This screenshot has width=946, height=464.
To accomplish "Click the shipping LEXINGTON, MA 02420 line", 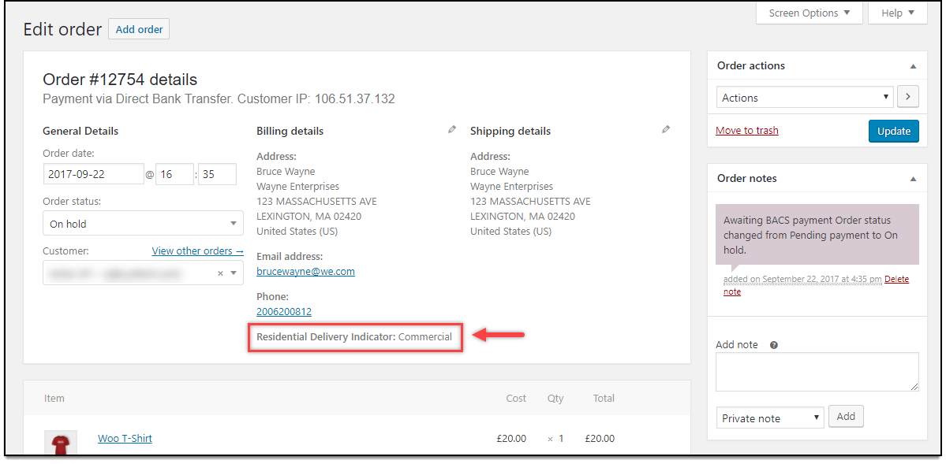I will [x=522, y=216].
